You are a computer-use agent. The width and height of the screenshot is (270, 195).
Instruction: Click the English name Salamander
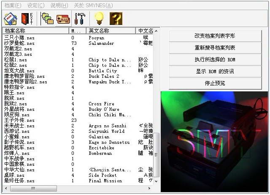101,43
